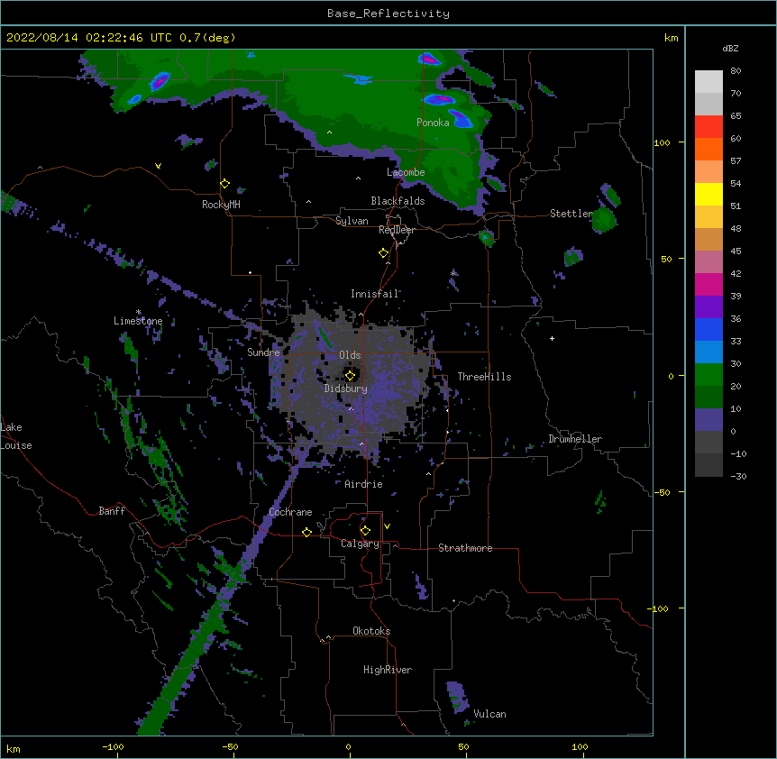Click the yellow diamond radar marker at Olds
This screenshot has width=777, height=759.
coord(351,375)
